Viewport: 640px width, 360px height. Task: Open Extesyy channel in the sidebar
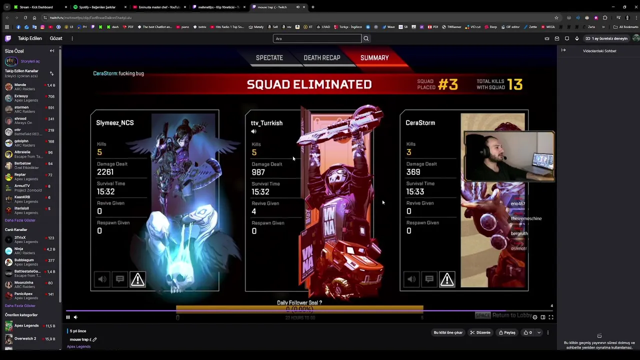click(x=30, y=98)
